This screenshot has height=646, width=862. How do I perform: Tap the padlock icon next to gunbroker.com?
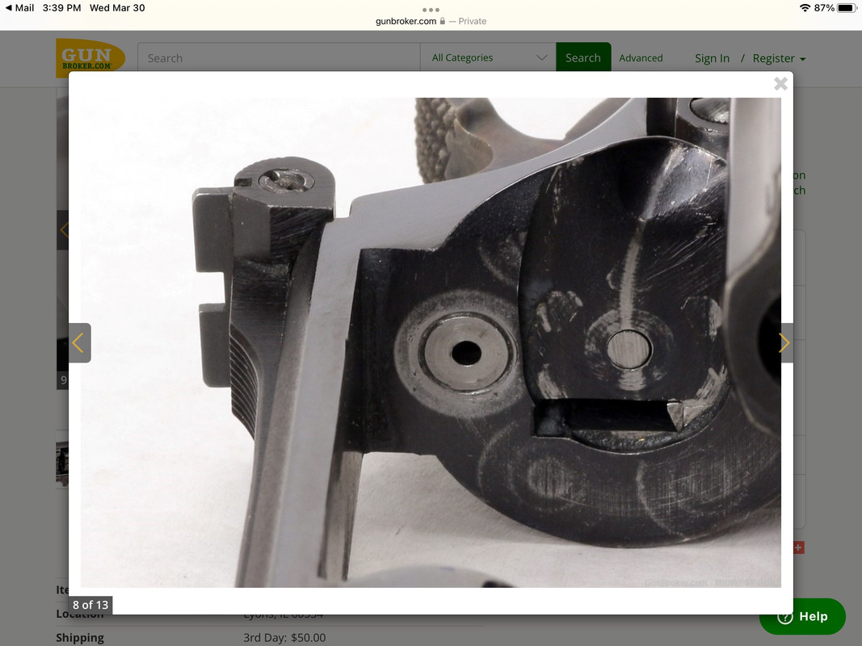443,21
